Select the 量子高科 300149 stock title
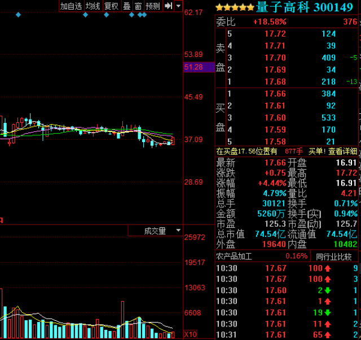The image size is (361, 340). [304, 7]
